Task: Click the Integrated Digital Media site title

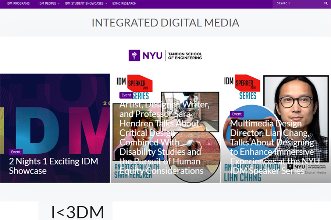Action: (x=165, y=23)
